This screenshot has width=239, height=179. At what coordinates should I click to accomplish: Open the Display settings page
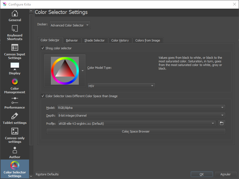[15, 69]
